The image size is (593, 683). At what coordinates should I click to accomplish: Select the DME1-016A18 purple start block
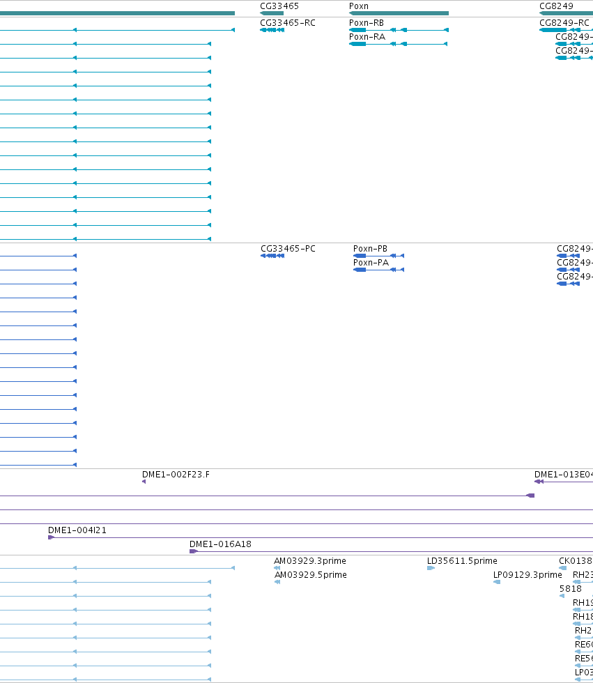click(194, 551)
